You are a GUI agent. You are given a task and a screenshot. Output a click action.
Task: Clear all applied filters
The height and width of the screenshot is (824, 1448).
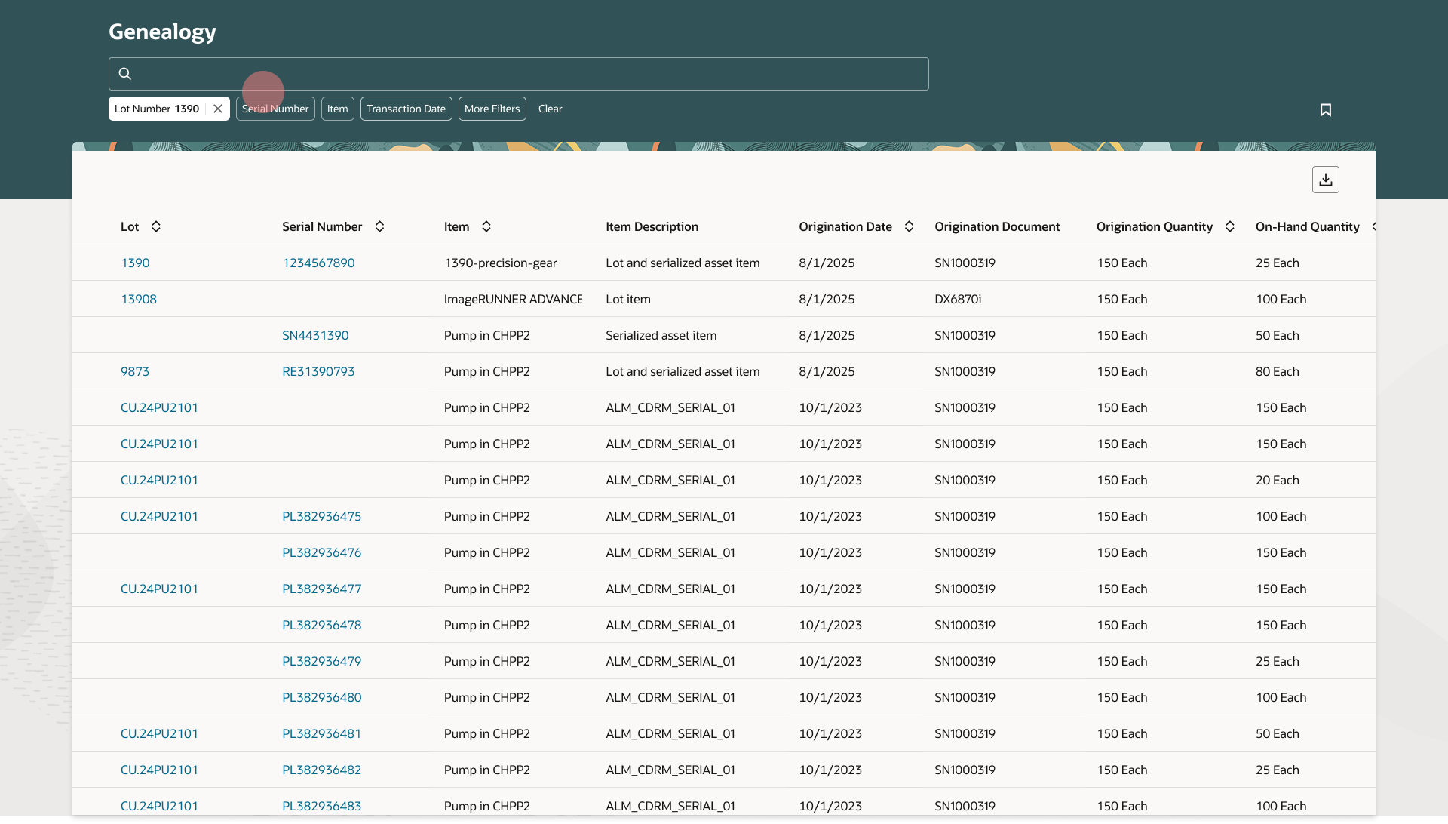point(550,109)
